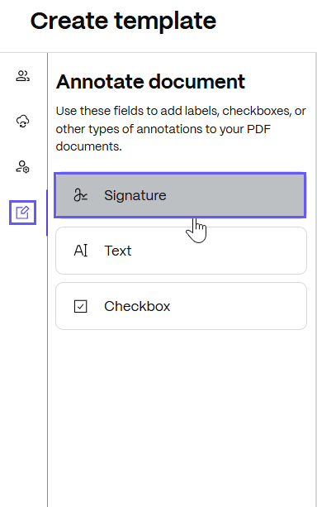Click the Annotate document heading
317x507 pixels.
(x=150, y=82)
